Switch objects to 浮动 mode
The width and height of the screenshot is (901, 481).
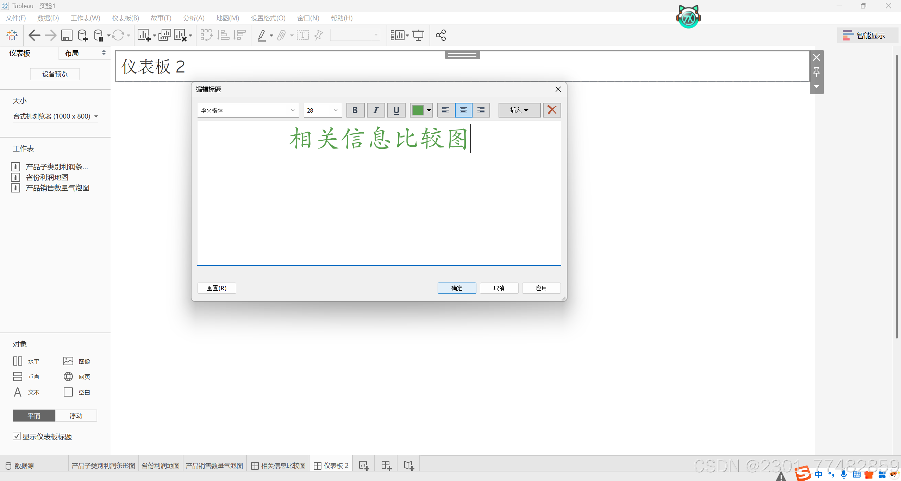(x=76, y=416)
